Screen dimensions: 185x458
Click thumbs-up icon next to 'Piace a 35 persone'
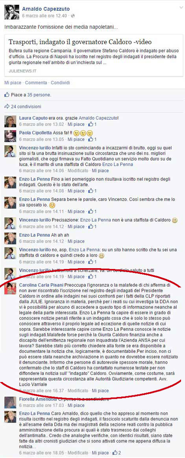[x=7, y=95]
